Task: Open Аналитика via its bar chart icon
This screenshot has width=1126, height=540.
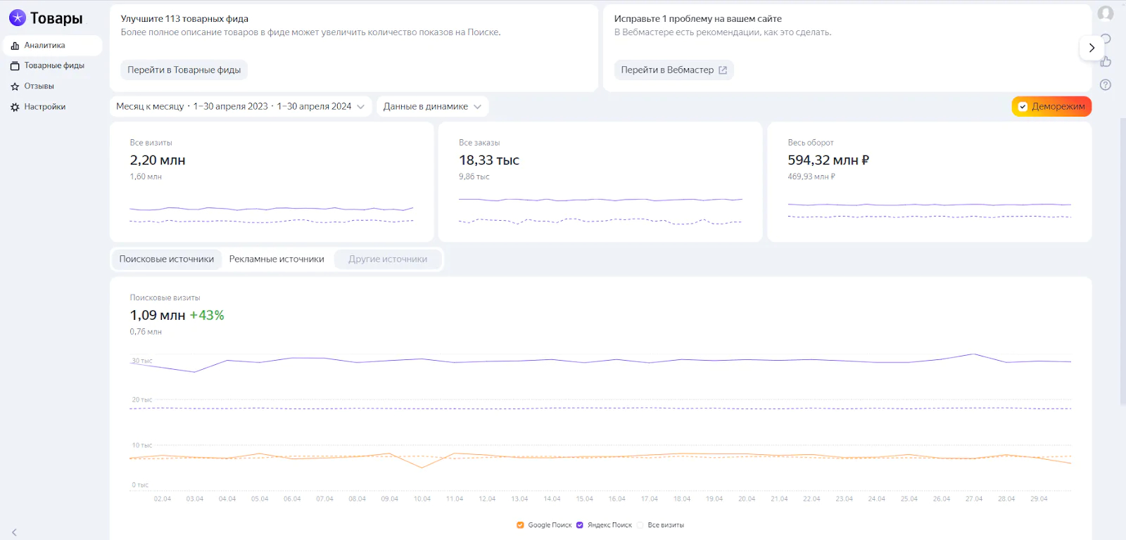Action: point(15,46)
